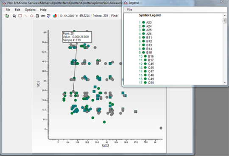Viewport: 229px width, 156px height.
Task: Click the green symbol beside C50
Action: click(145, 82)
